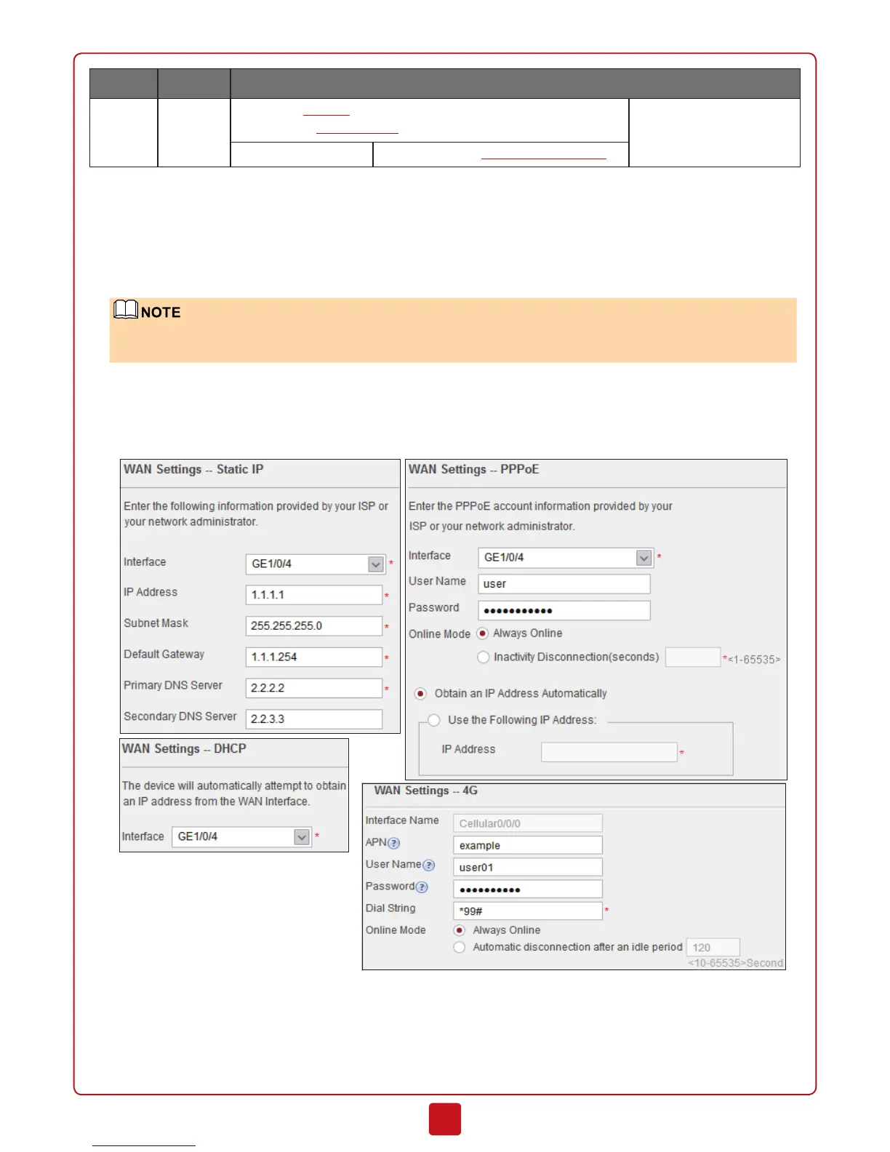Click the Subnet Mask field 255.255.255.0
890x1152 pixels.
[314, 626]
